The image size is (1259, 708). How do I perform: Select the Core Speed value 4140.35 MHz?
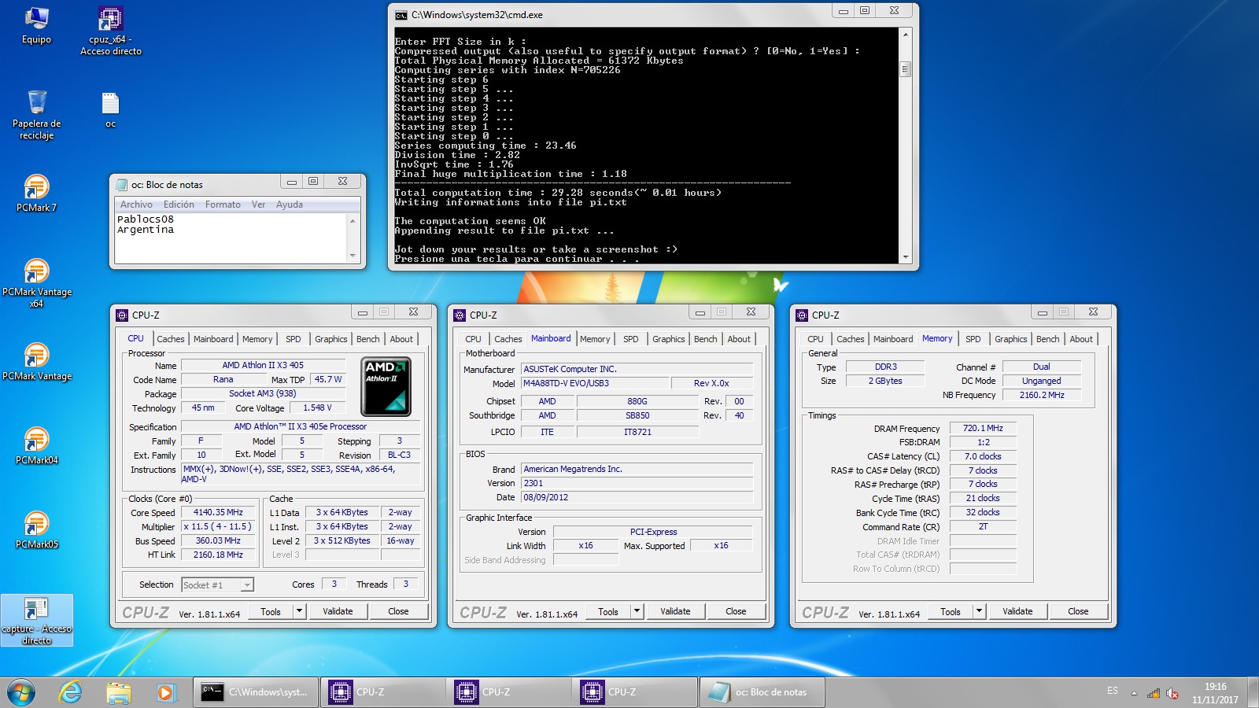(x=218, y=512)
